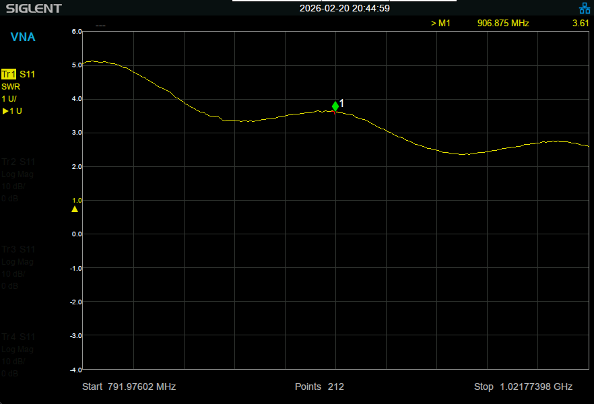Click the blue VNA mode label

23,37
